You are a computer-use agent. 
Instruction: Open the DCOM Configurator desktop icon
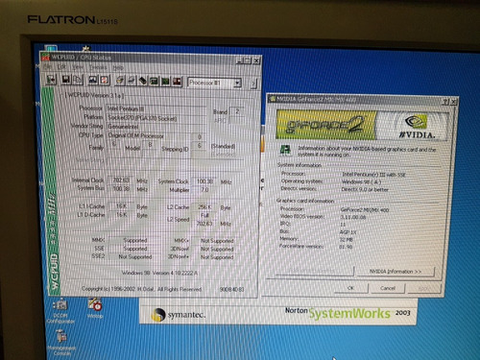[60, 311]
